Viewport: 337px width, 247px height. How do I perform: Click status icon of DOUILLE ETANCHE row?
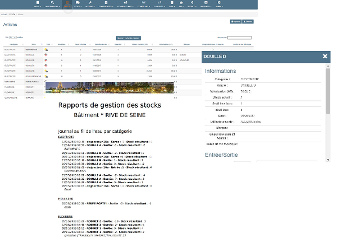click(46, 76)
